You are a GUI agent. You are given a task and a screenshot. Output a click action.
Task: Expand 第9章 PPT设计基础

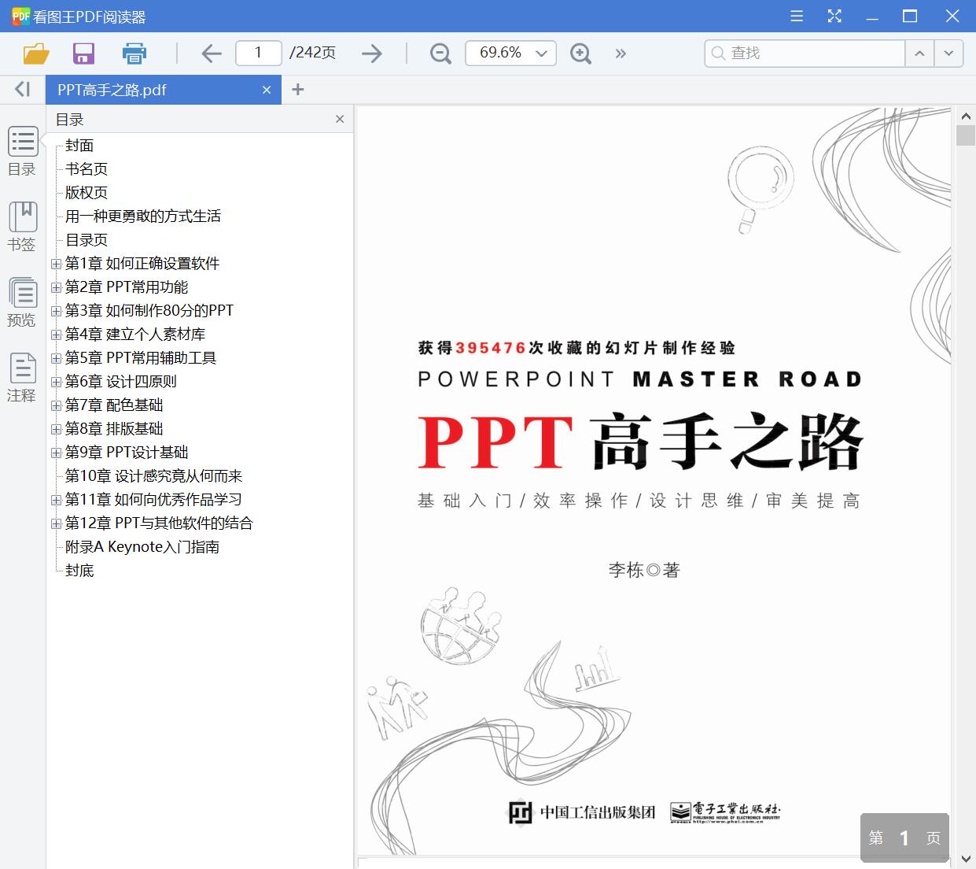56,453
